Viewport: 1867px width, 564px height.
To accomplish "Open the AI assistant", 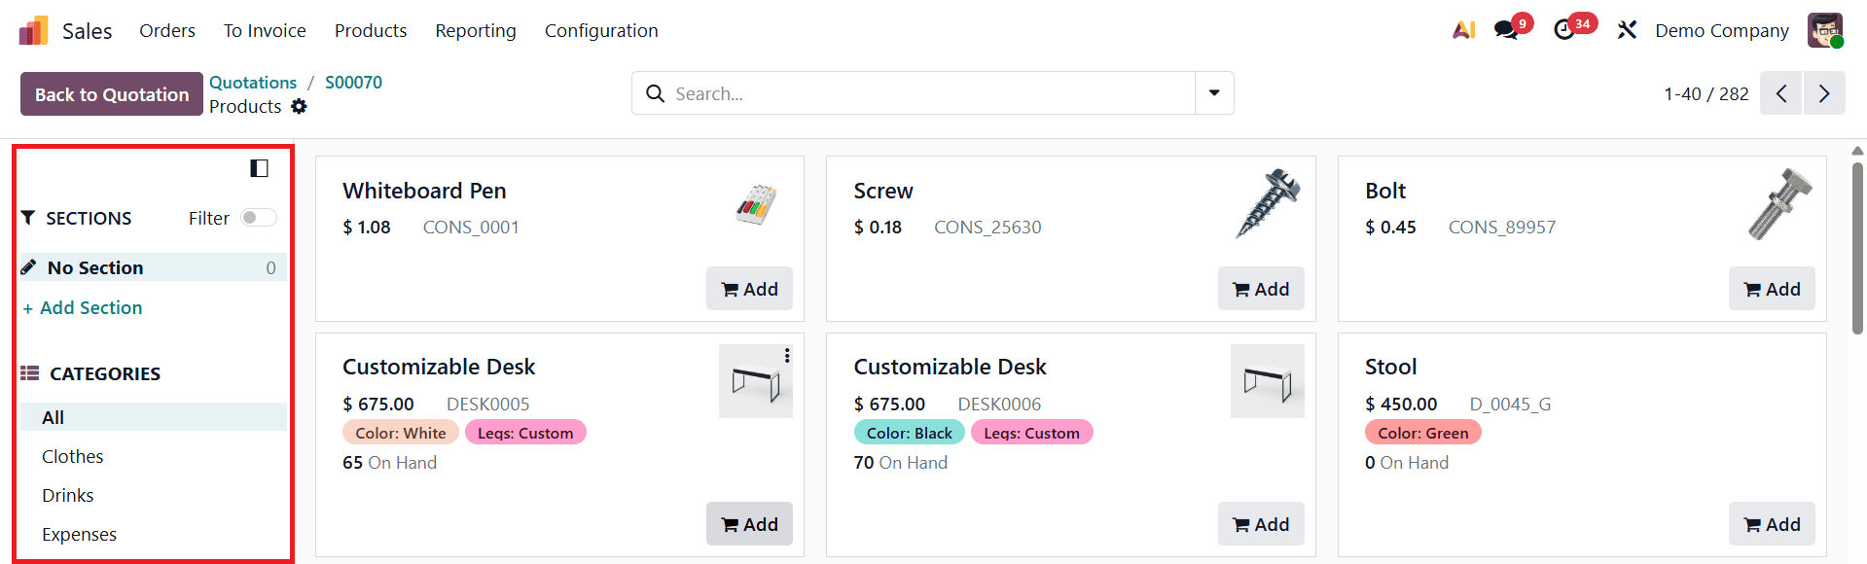I will pyautogui.click(x=1463, y=30).
